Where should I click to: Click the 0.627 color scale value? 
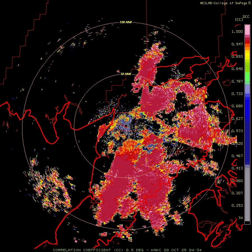237,119
